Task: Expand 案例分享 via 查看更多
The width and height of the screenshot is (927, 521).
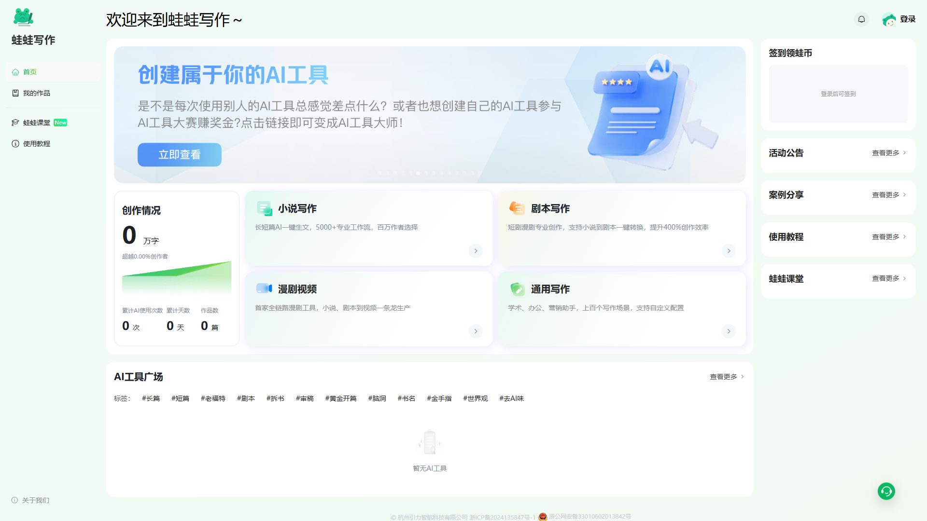Action: click(x=888, y=195)
